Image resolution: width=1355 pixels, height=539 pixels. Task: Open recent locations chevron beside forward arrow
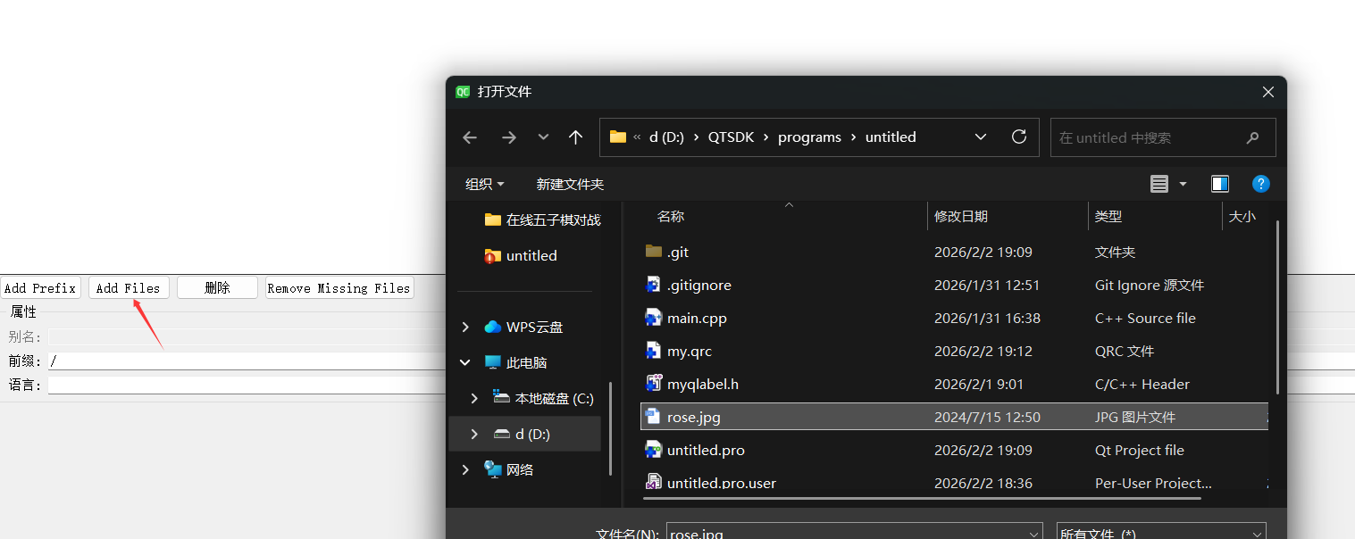click(543, 137)
